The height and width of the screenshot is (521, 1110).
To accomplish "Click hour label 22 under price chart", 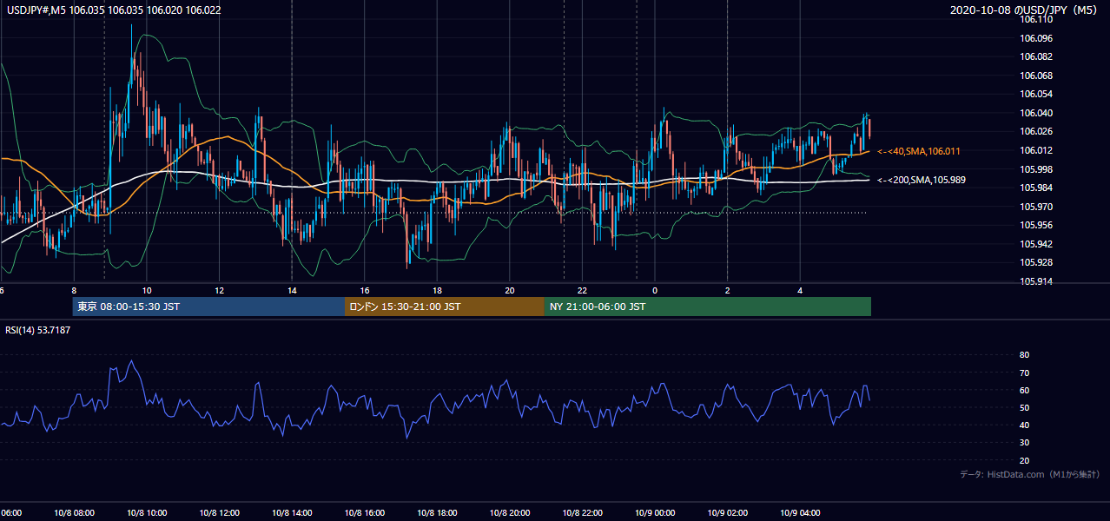I will tap(583, 290).
